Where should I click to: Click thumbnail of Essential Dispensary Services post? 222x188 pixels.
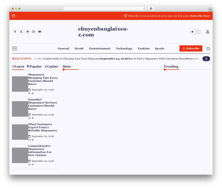tap(20, 109)
